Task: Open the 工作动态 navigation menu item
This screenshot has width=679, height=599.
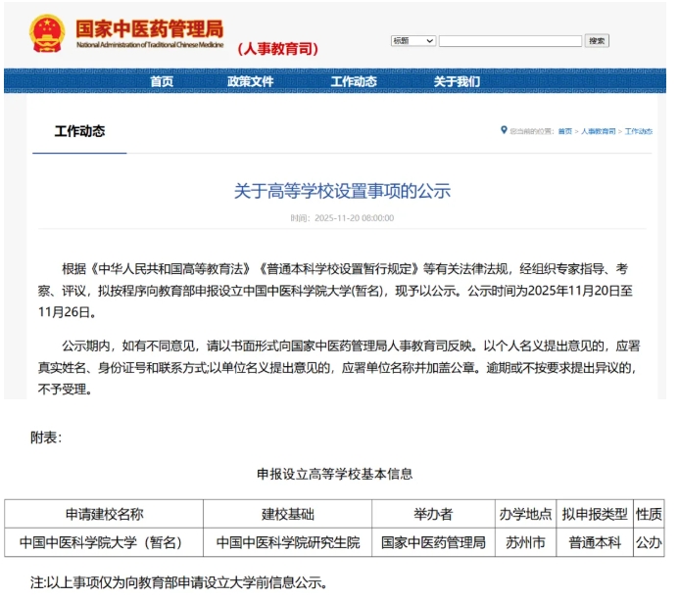Action: (x=354, y=81)
